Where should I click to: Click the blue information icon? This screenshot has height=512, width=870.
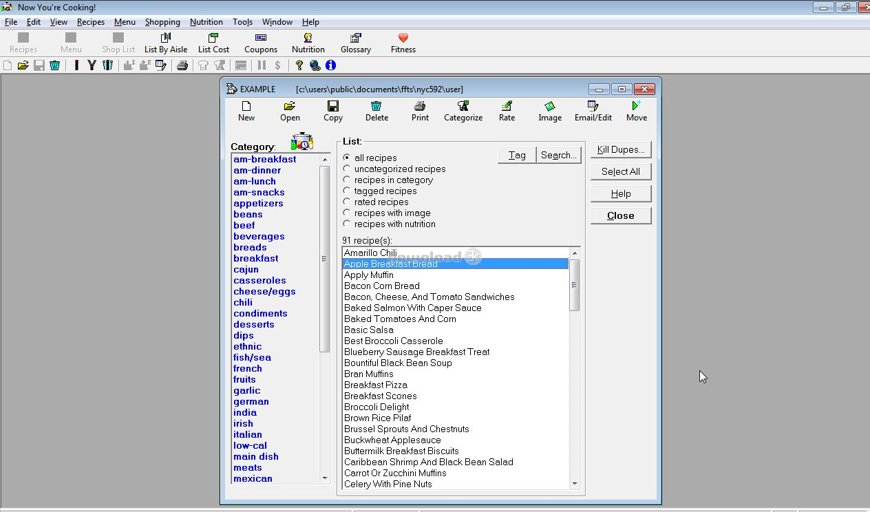331,65
